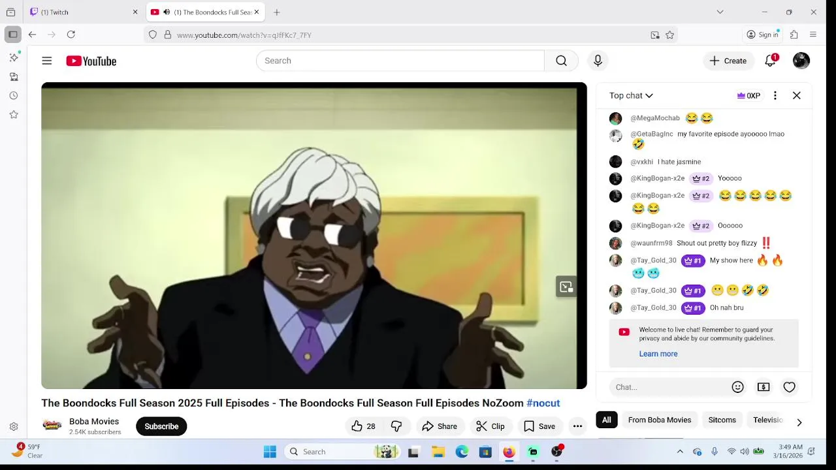Open the taskbar volume control

pyautogui.click(x=745, y=452)
